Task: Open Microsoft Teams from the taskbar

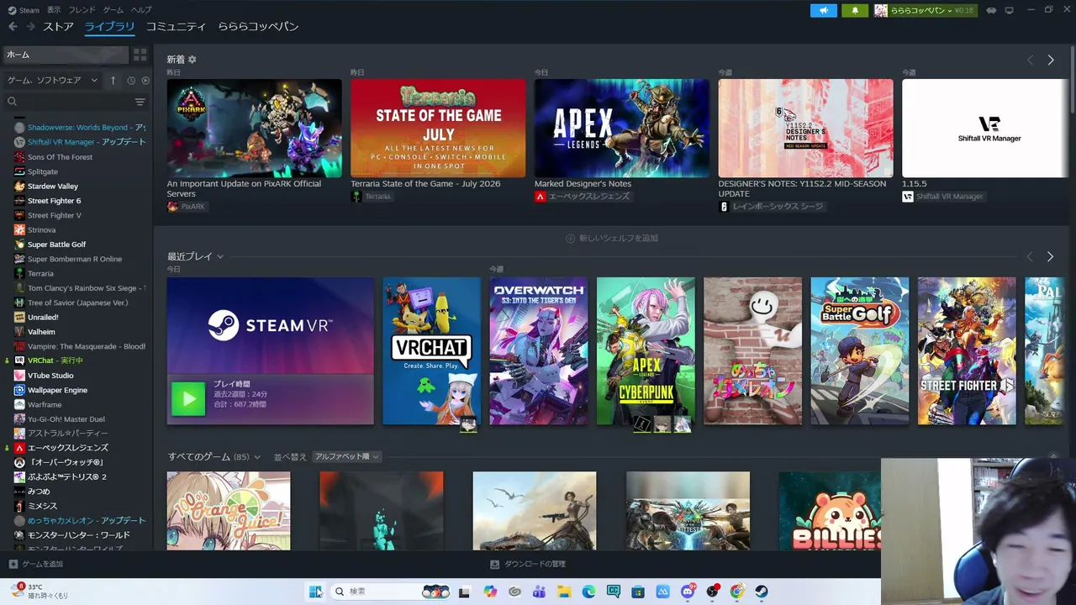Action: [539, 592]
